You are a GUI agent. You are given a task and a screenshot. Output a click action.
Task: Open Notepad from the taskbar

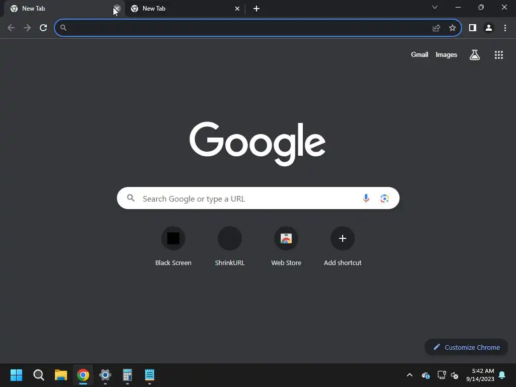(149, 375)
